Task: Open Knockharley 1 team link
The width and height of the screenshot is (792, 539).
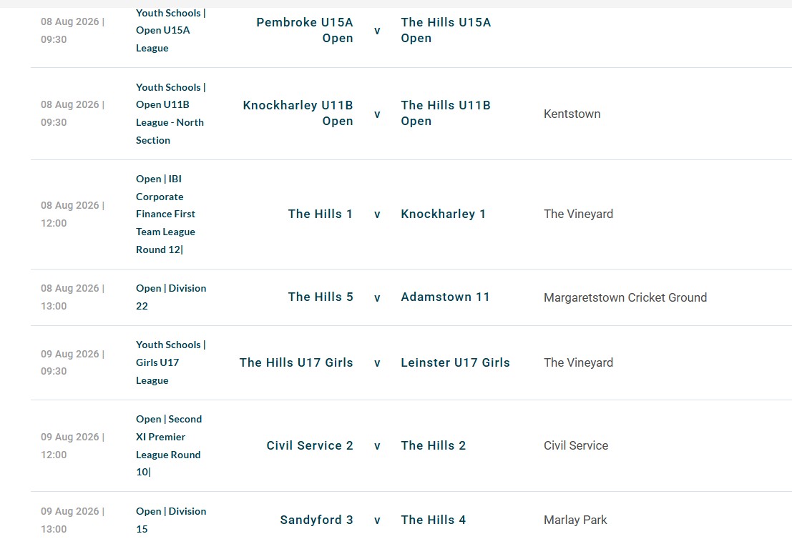Action: (443, 214)
